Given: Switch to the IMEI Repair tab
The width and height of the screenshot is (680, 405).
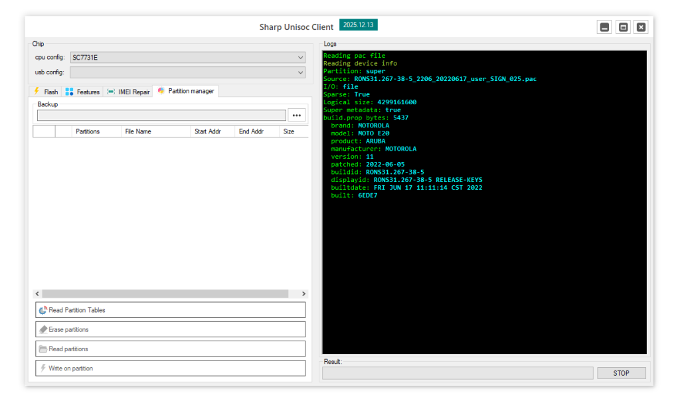Looking at the screenshot, I should [x=128, y=92].
